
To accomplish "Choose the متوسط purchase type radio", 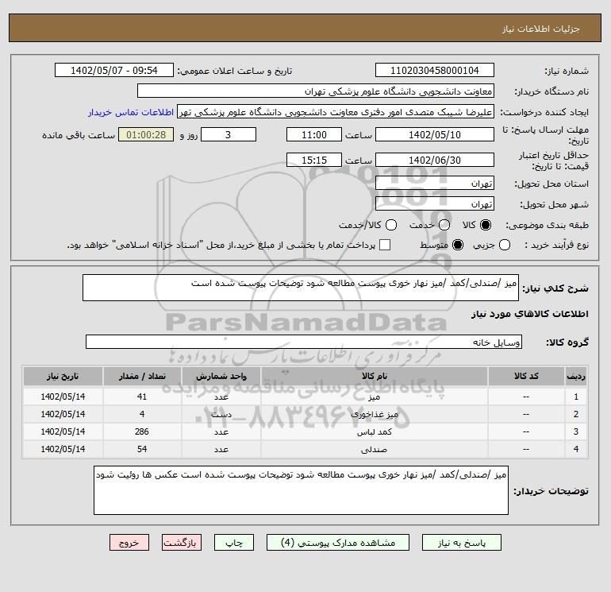I will point(458,245).
